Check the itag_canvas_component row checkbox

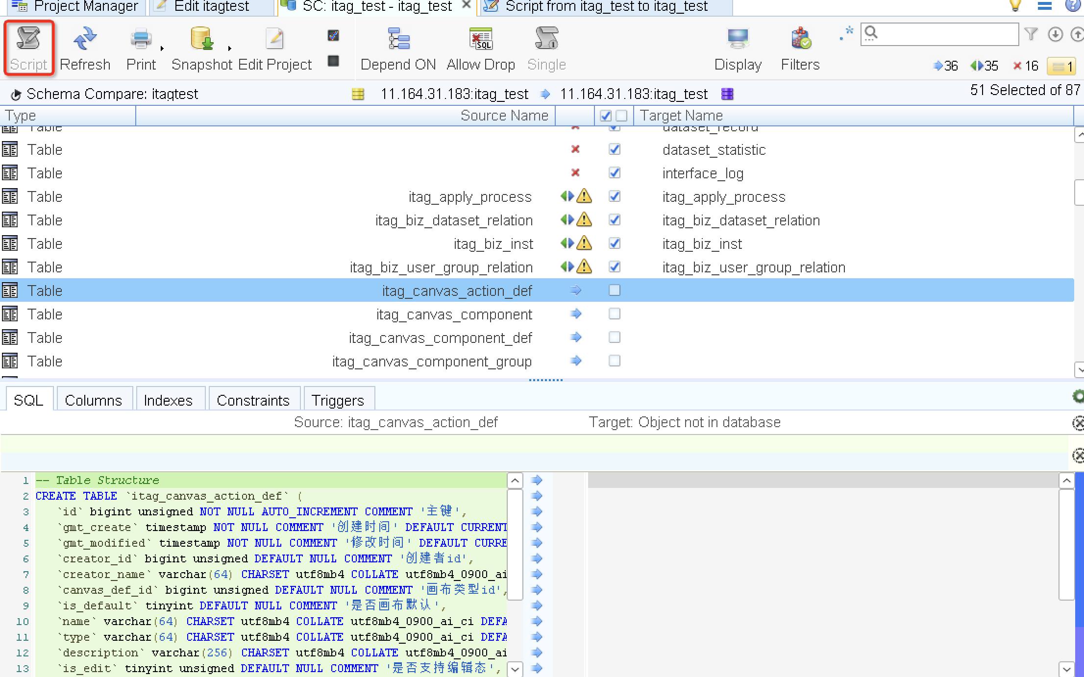pyautogui.click(x=615, y=314)
